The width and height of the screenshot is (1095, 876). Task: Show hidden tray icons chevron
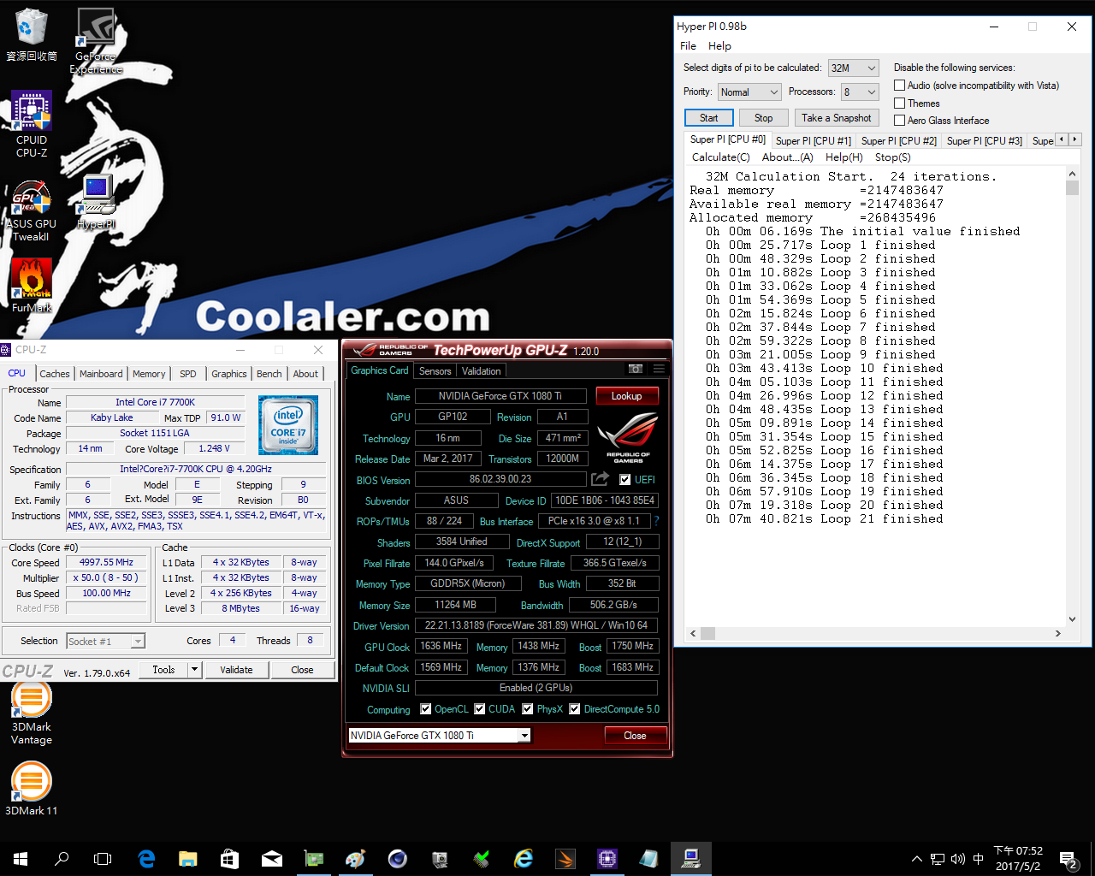917,859
